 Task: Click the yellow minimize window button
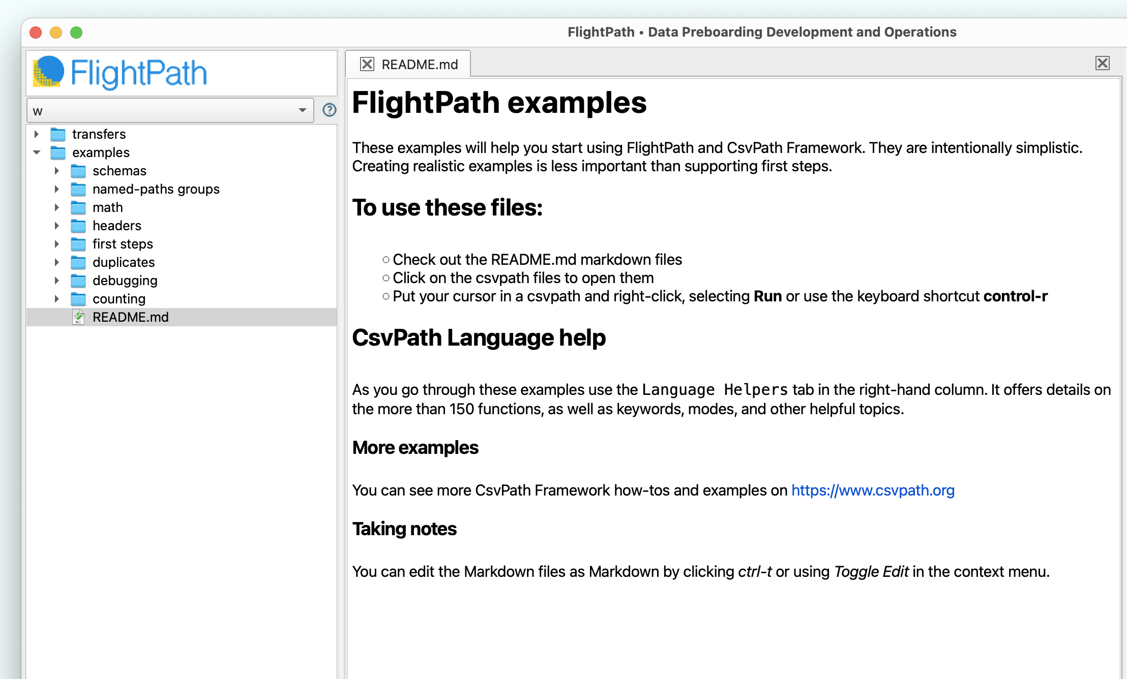tap(56, 33)
